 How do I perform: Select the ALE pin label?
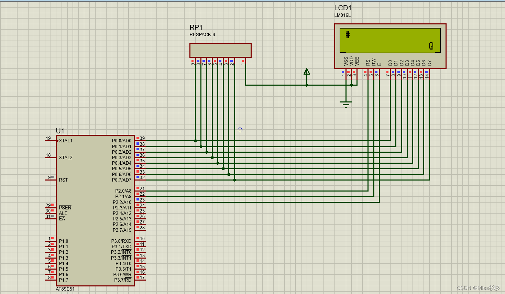[x=63, y=213]
